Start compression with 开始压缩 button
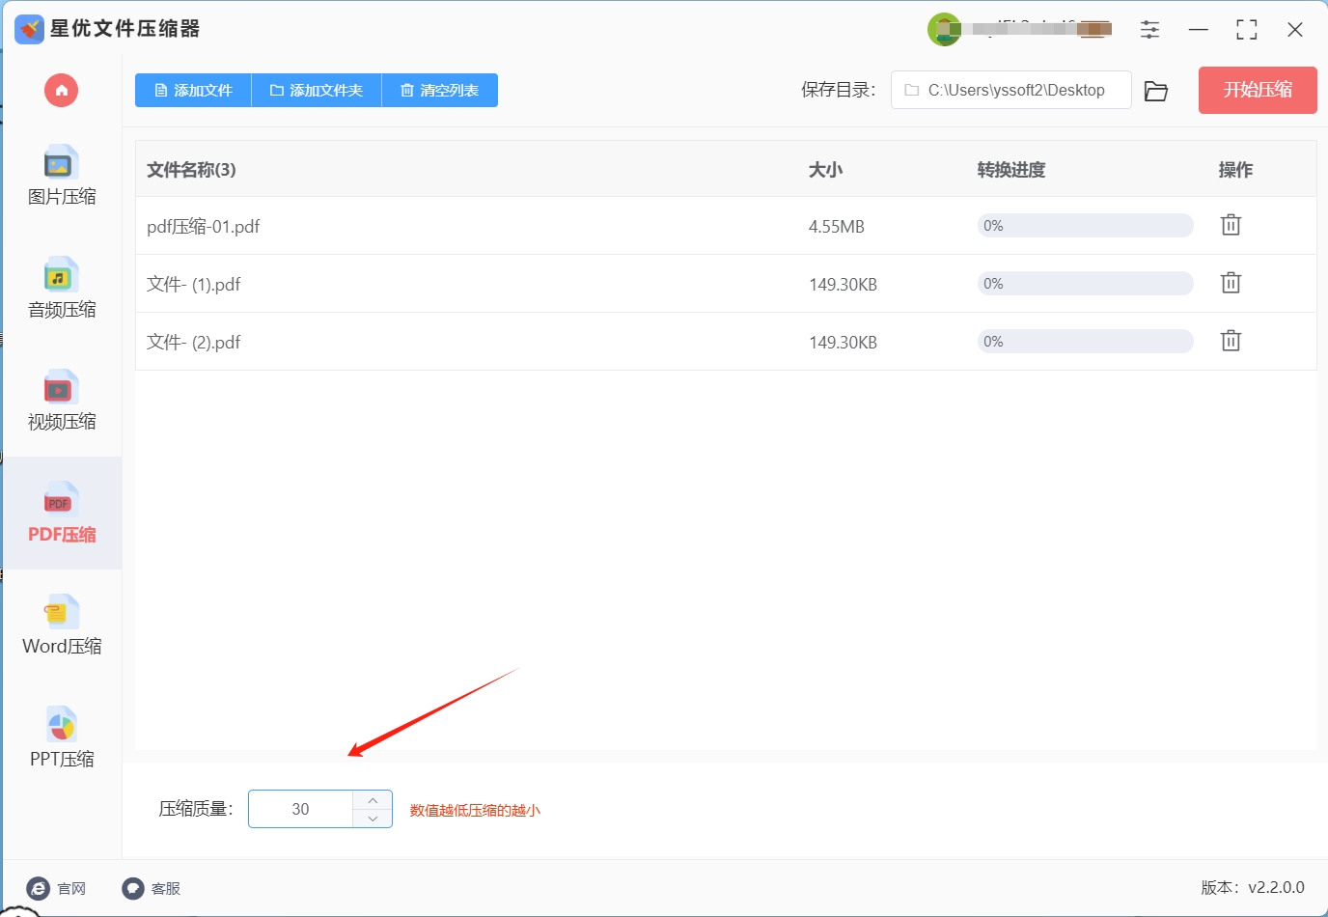1328x917 pixels. coord(1258,90)
